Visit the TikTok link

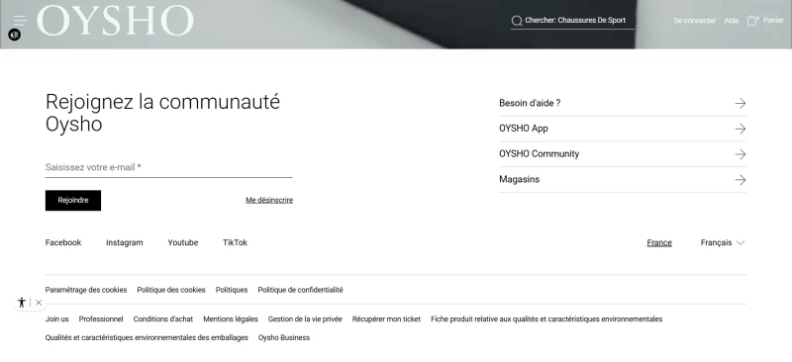(x=235, y=243)
